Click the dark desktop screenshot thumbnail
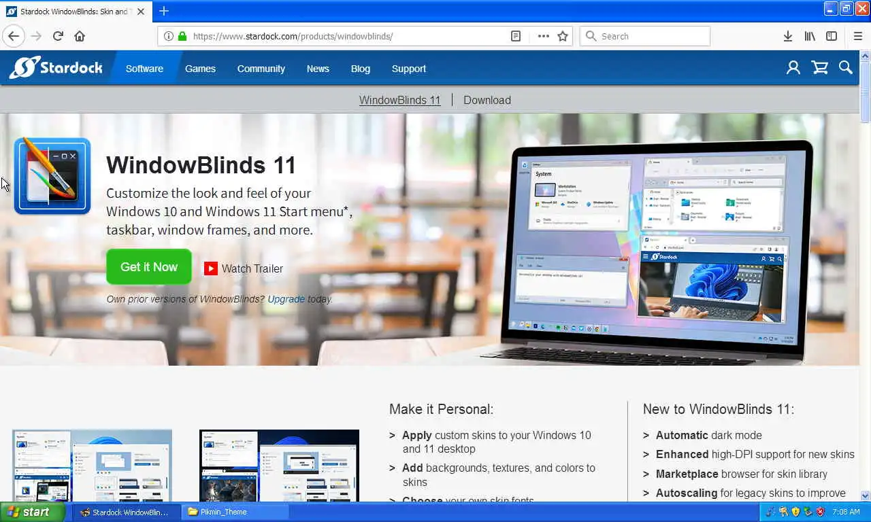The image size is (871, 522). [x=279, y=466]
